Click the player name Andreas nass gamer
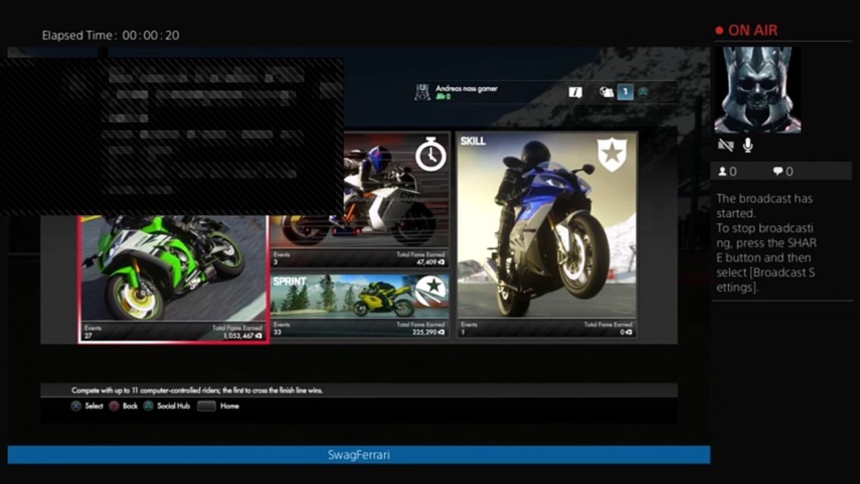Image resolution: width=860 pixels, height=484 pixels. 467,89
